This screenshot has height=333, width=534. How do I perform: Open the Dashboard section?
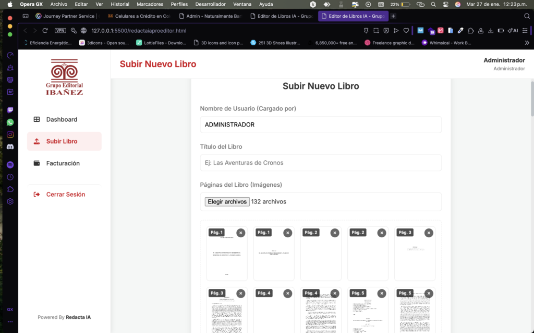(62, 120)
